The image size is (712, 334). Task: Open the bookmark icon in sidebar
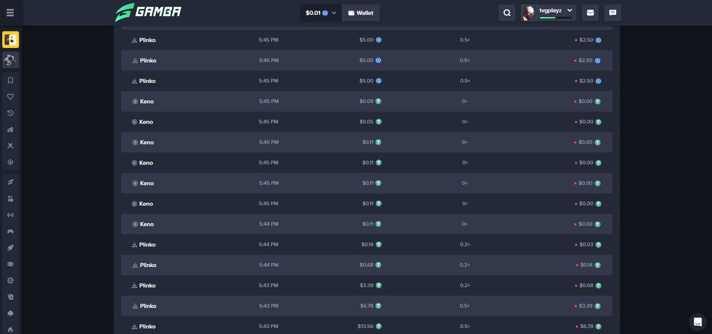(x=11, y=80)
